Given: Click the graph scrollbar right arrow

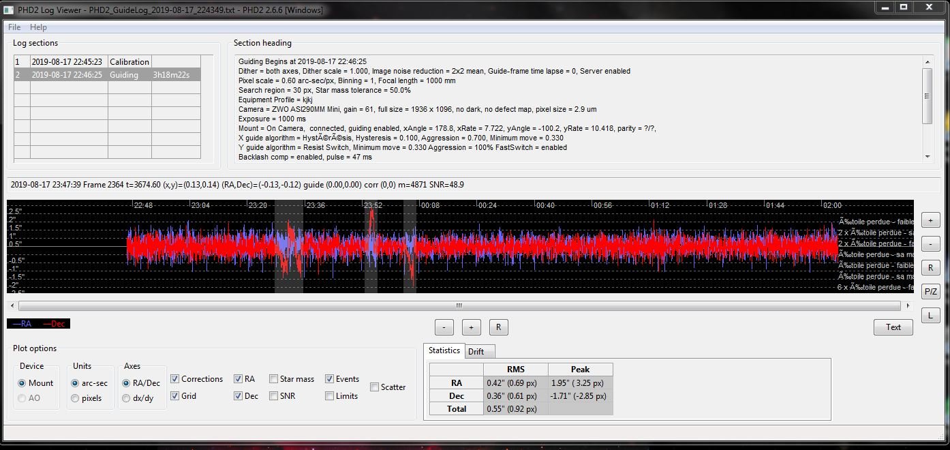Looking at the screenshot, I should coord(907,305).
